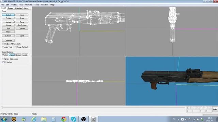Viewport: 218px width, 122px height.
Task: Click the wireframe viewport showing the rifle end-on
Action: click(172, 31)
